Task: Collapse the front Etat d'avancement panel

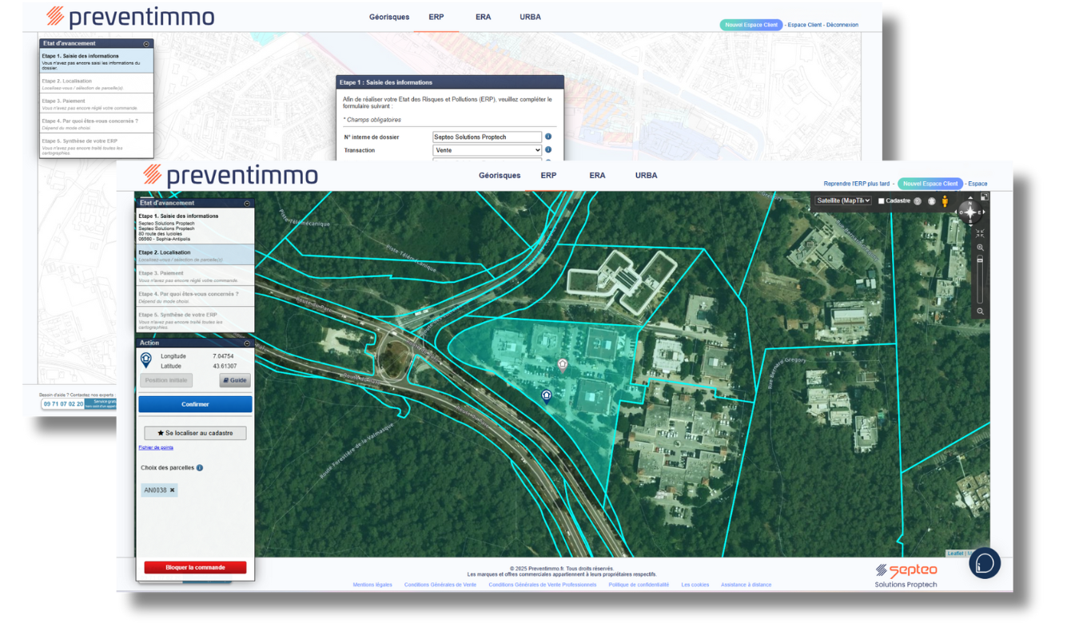Action: pyautogui.click(x=247, y=204)
